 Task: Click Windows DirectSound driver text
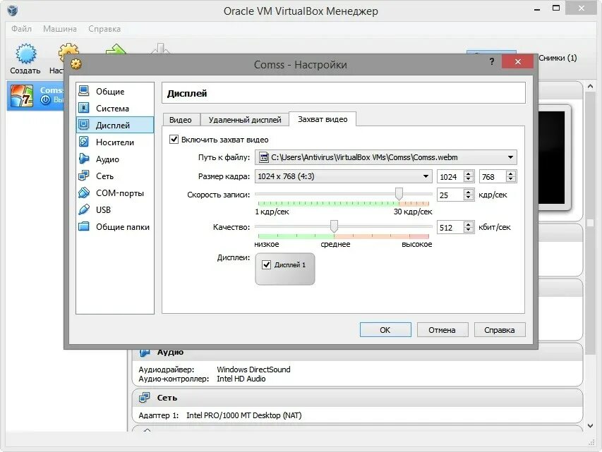click(x=253, y=369)
